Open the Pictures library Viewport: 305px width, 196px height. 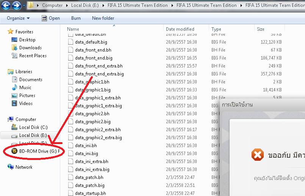(x=27, y=96)
